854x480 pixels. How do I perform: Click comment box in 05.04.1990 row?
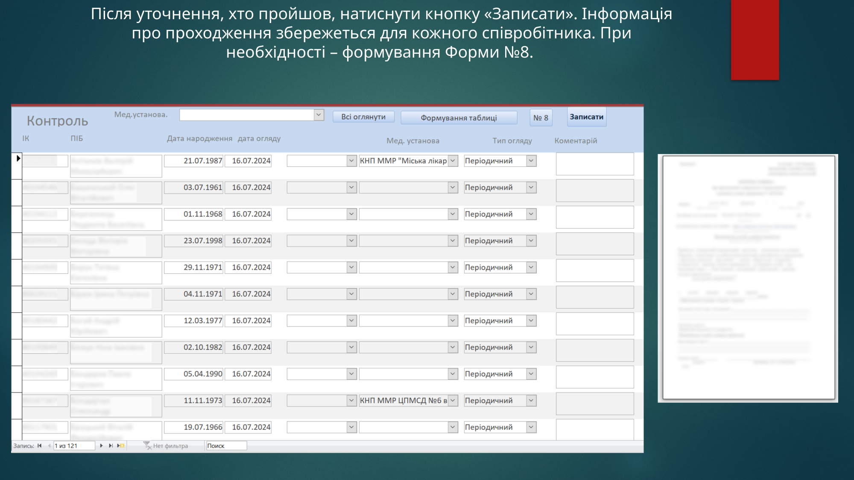[x=595, y=377]
